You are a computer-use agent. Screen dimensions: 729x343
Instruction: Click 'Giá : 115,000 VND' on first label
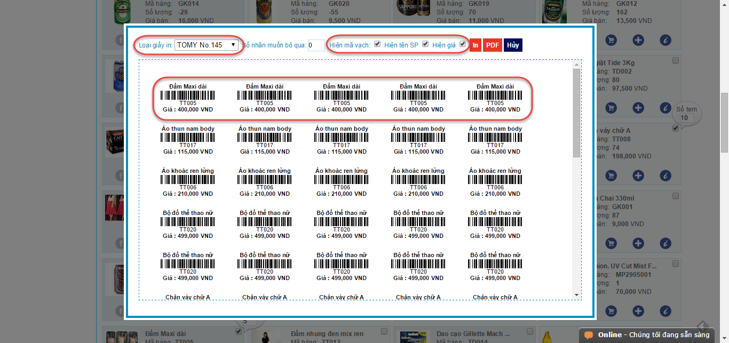188,151
